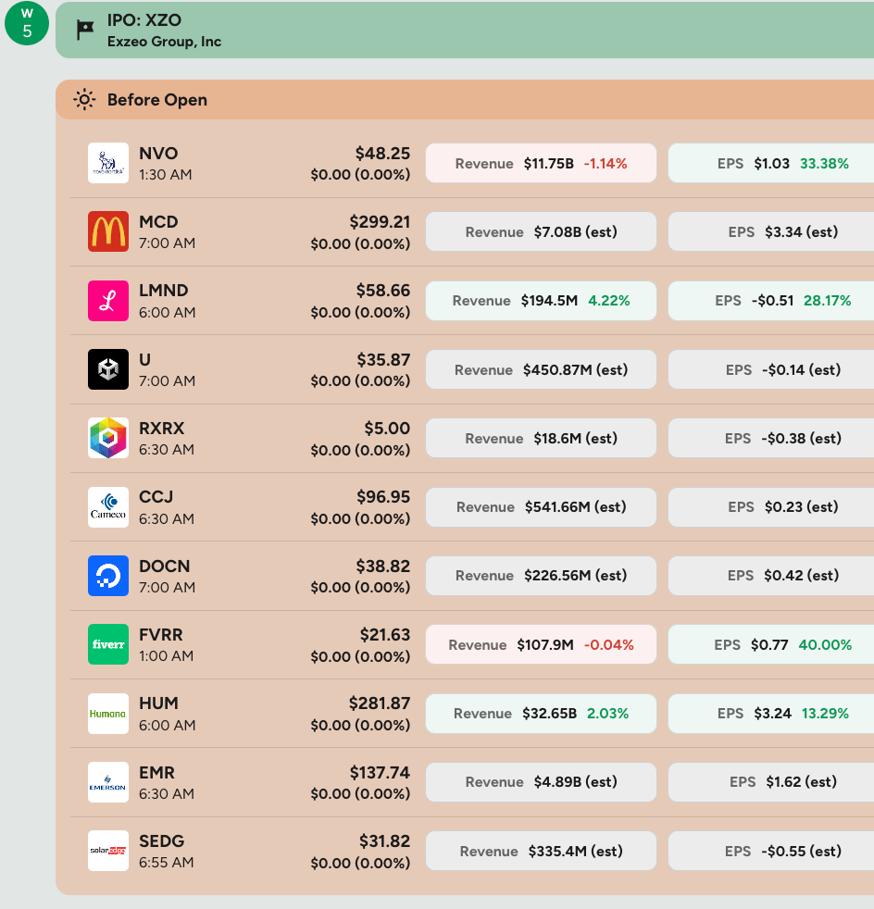Click U EPS -$0.14 estimate box

coord(771,370)
